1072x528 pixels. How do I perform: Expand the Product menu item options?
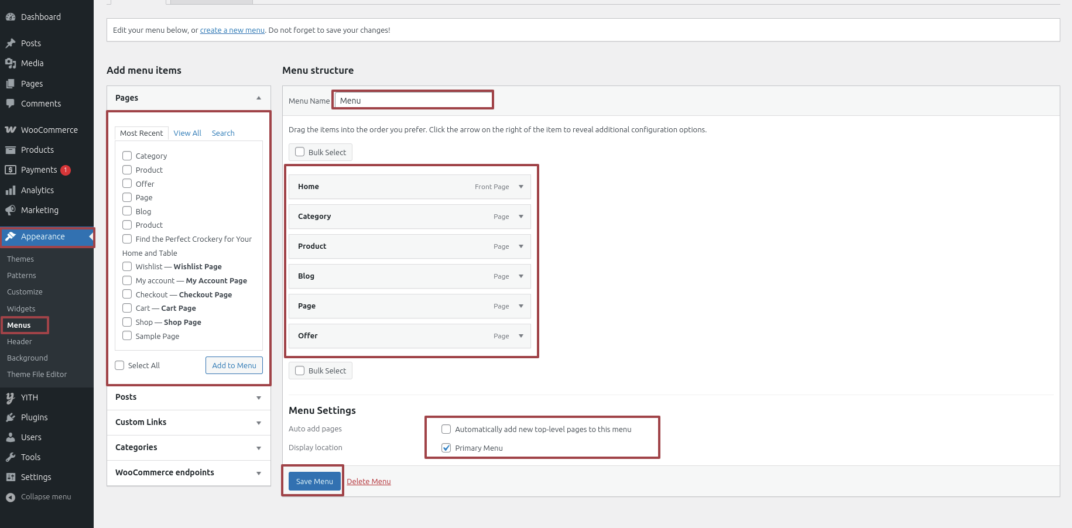(x=521, y=246)
